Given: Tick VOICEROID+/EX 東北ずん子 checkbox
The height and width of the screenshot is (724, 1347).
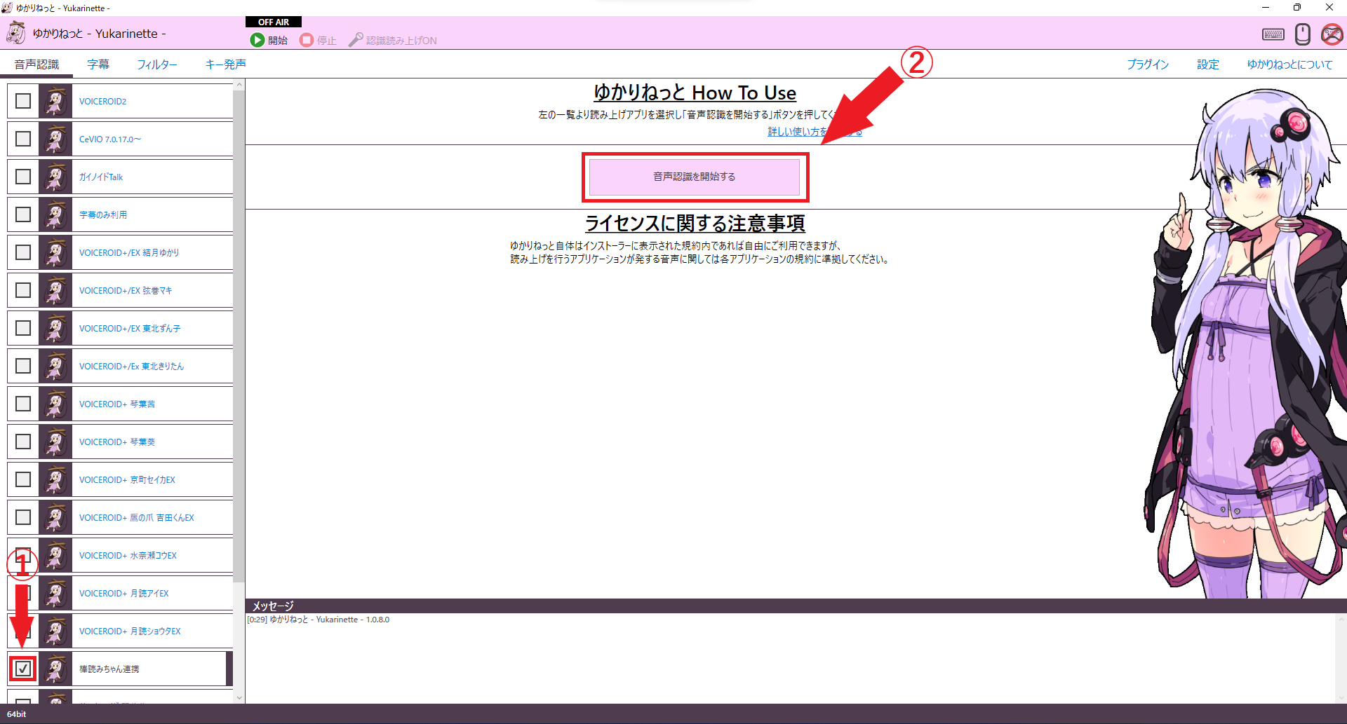Looking at the screenshot, I should click(x=23, y=328).
